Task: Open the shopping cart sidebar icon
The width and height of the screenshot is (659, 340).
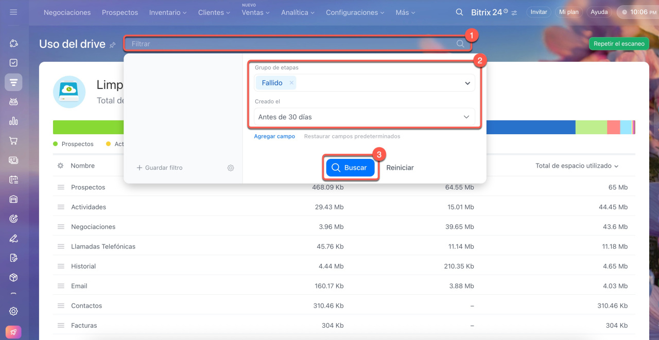Action: [x=13, y=140]
